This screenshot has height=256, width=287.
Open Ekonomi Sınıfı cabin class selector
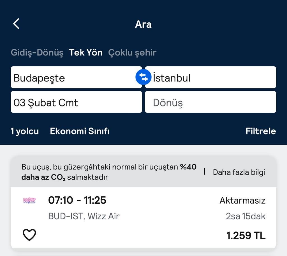80,131
